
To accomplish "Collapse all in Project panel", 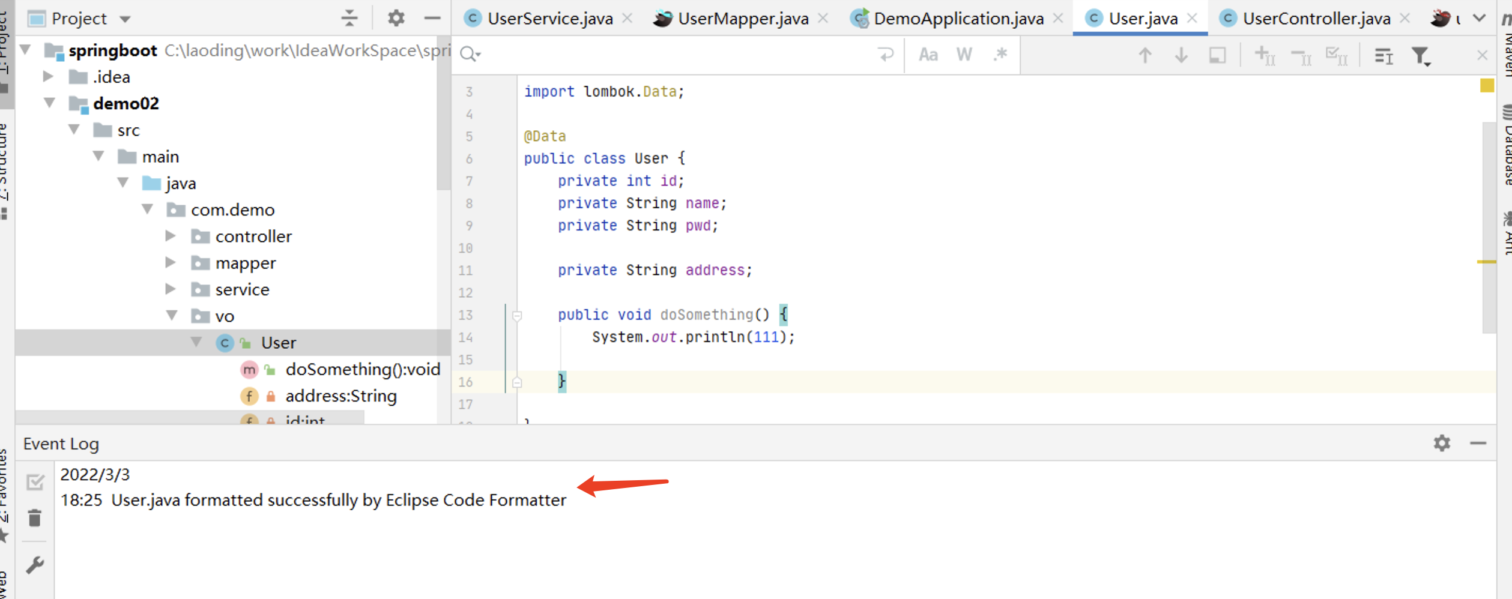I will click(349, 18).
